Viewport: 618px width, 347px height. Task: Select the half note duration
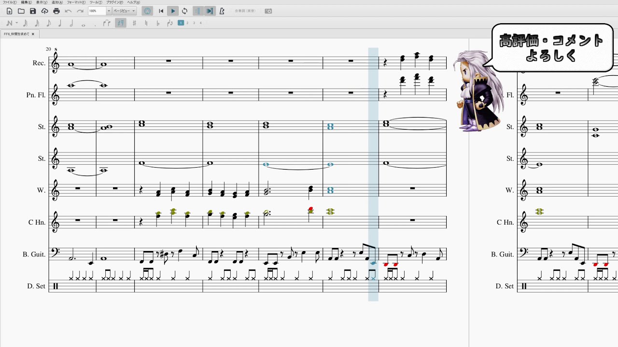click(x=72, y=23)
